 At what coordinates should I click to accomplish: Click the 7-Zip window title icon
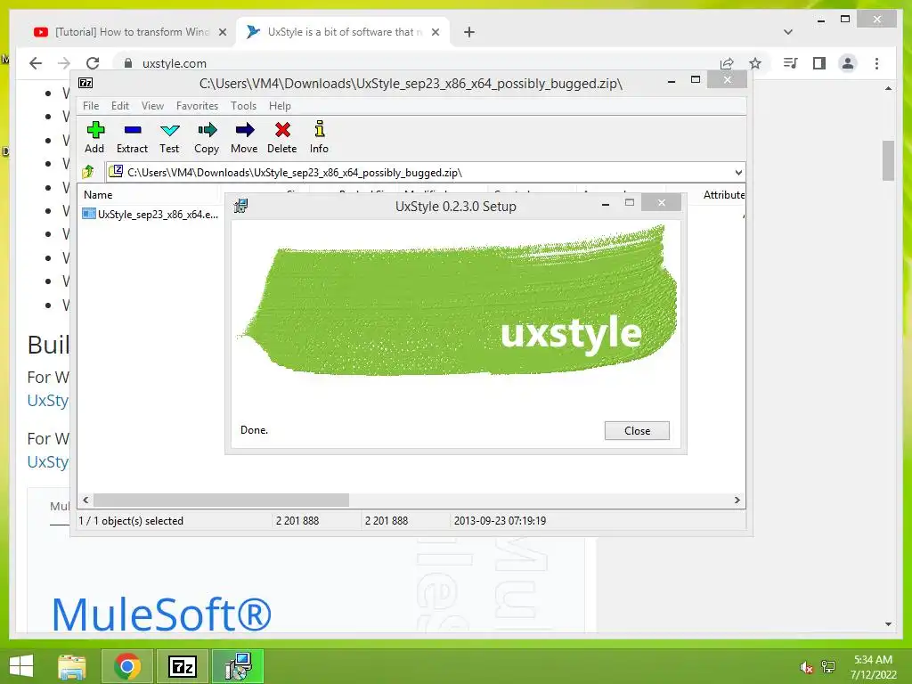click(85, 83)
